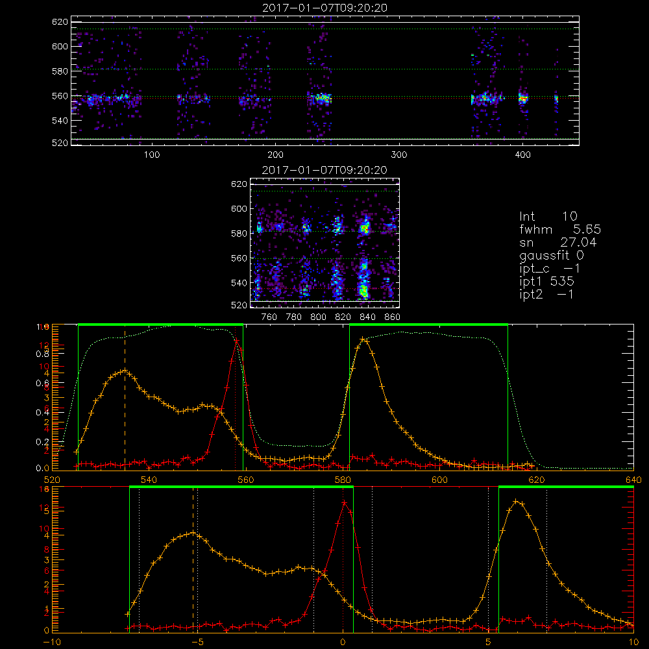Click x-axis label 580 under upper profile plot

click(343, 480)
